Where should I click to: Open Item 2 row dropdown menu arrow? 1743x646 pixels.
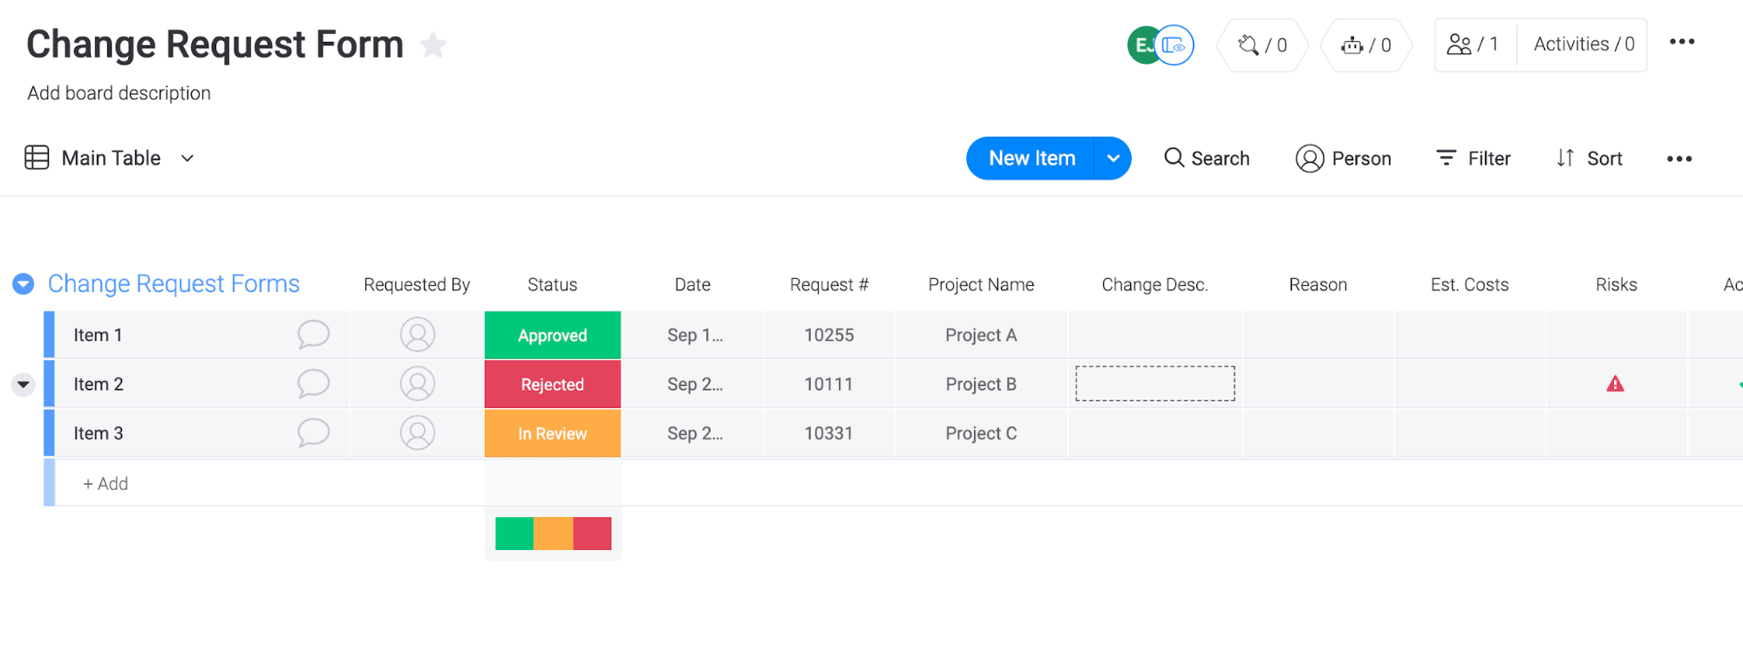[x=23, y=384]
